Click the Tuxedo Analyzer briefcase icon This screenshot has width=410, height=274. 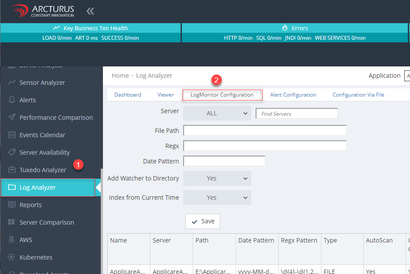12,170
